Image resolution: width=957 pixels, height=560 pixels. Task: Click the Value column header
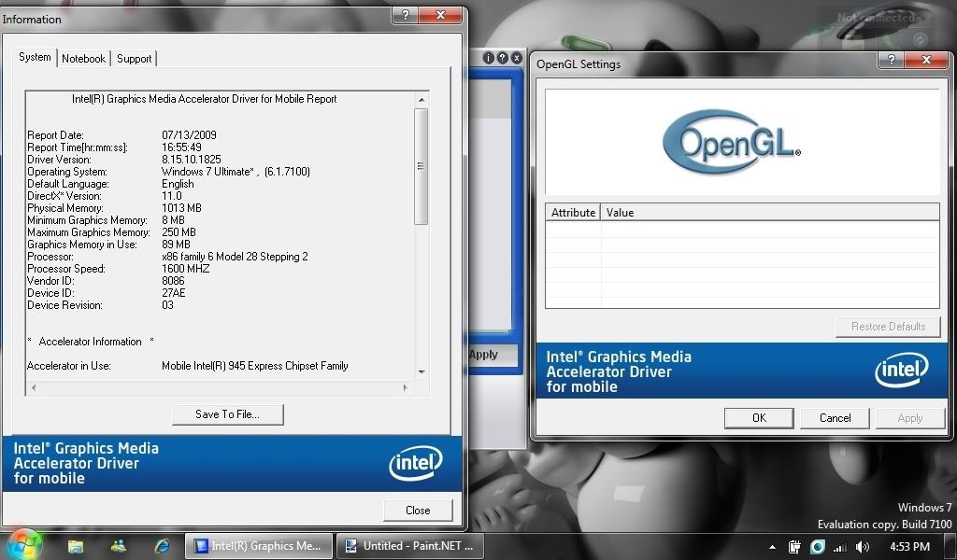coord(770,213)
